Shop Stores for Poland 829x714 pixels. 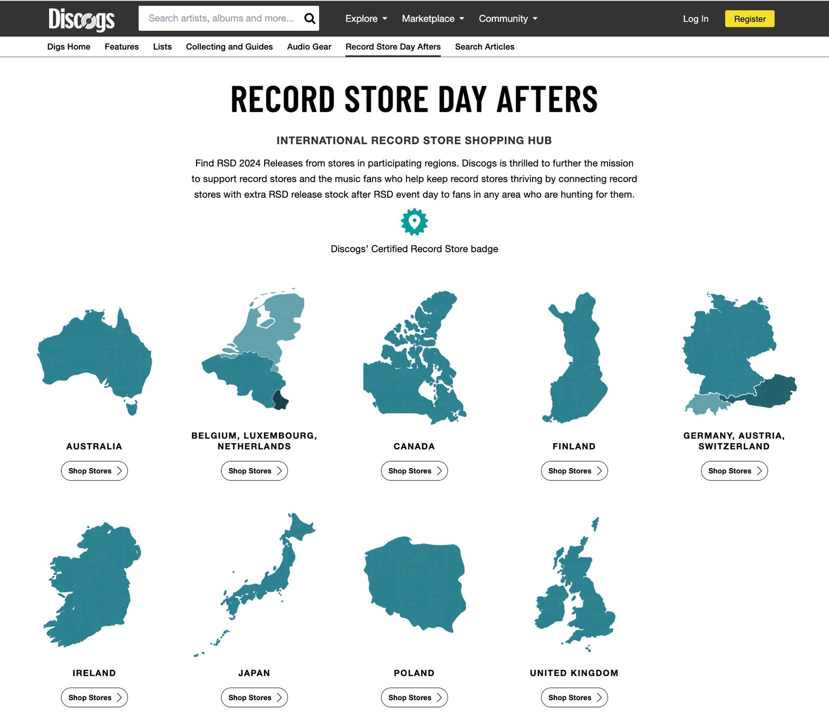(414, 698)
